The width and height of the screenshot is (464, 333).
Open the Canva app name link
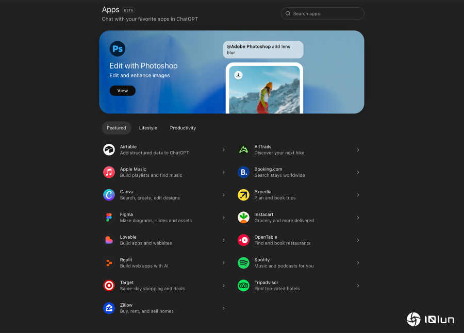tap(126, 192)
